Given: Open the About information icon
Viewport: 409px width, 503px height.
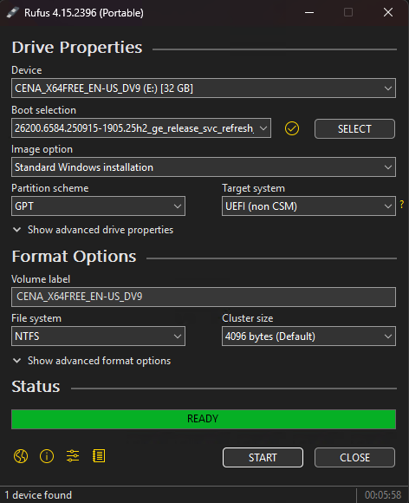Looking at the screenshot, I should (x=47, y=456).
